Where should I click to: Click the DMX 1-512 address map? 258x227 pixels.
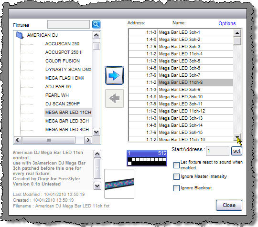coord(147,158)
